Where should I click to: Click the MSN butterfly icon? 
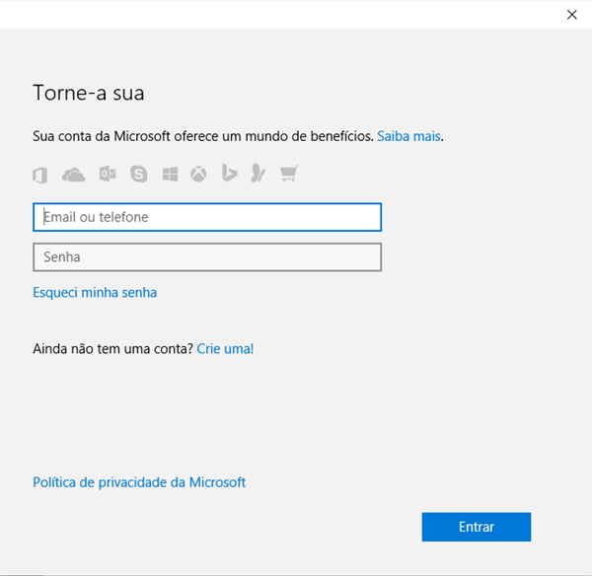(x=259, y=174)
